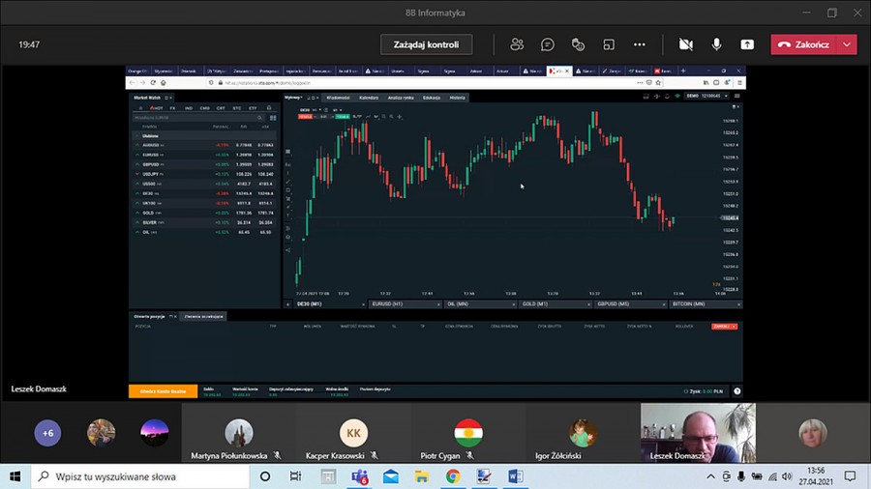871x489 pixels.
Task: Open the dropdown arrow next to Zakończ
Action: 848,44
